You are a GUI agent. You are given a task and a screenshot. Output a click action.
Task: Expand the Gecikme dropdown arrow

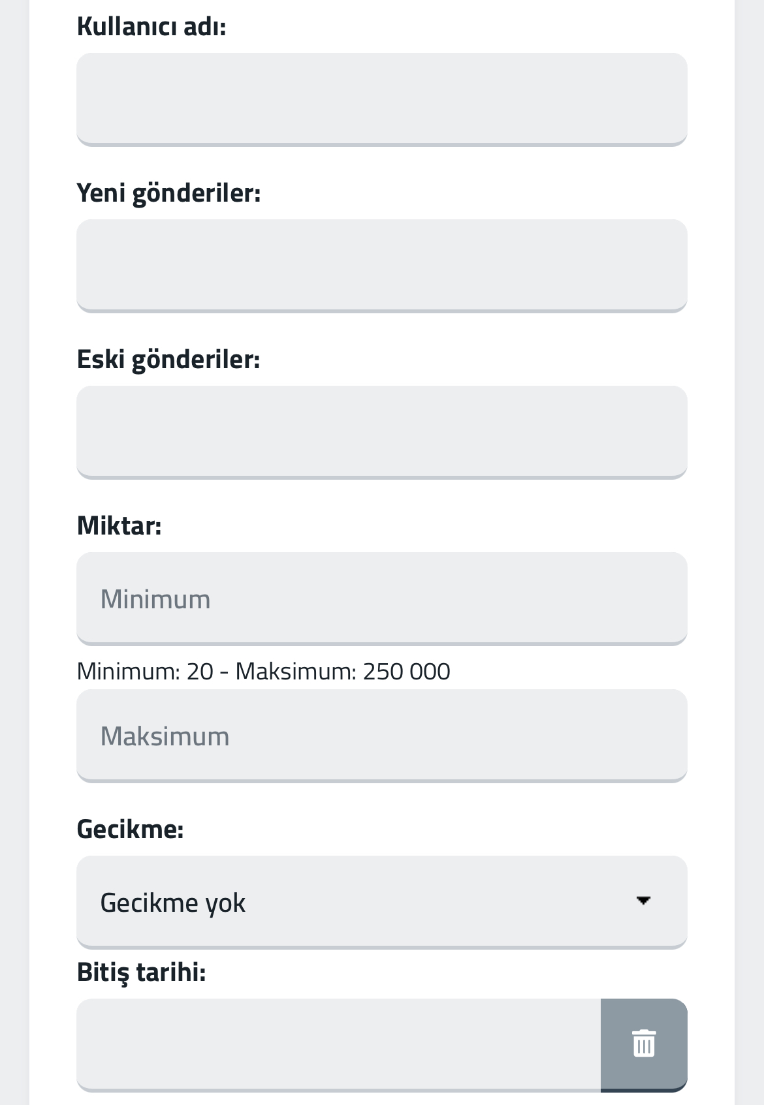tap(643, 901)
